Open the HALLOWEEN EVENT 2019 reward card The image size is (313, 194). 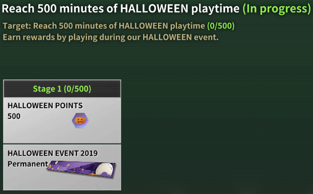pos(62,167)
